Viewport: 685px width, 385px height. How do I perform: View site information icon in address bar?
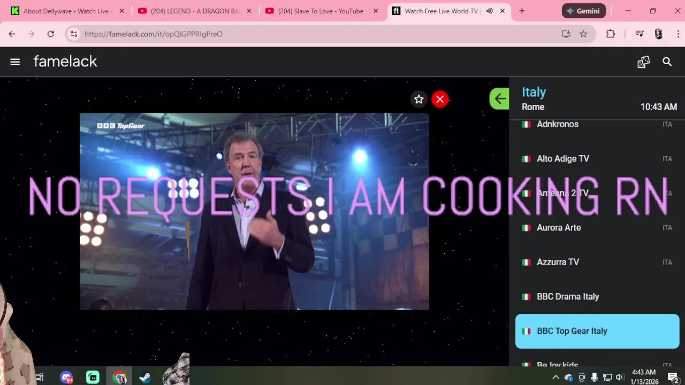click(x=74, y=34)
